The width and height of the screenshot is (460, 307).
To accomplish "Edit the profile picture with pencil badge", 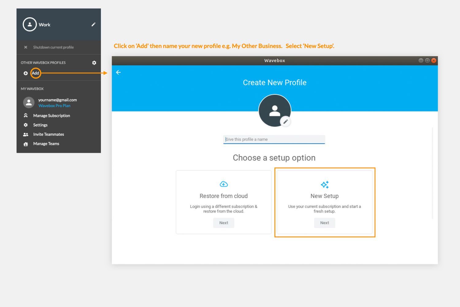I will click(286, 122).
